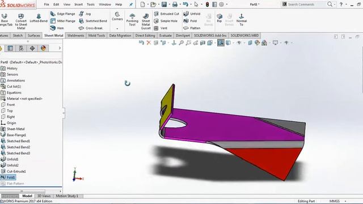Image resolution: width=363 pixels, height=204 pixels.
Task: Switch to the Sketch tab
Action: click(x=18, y=35)
